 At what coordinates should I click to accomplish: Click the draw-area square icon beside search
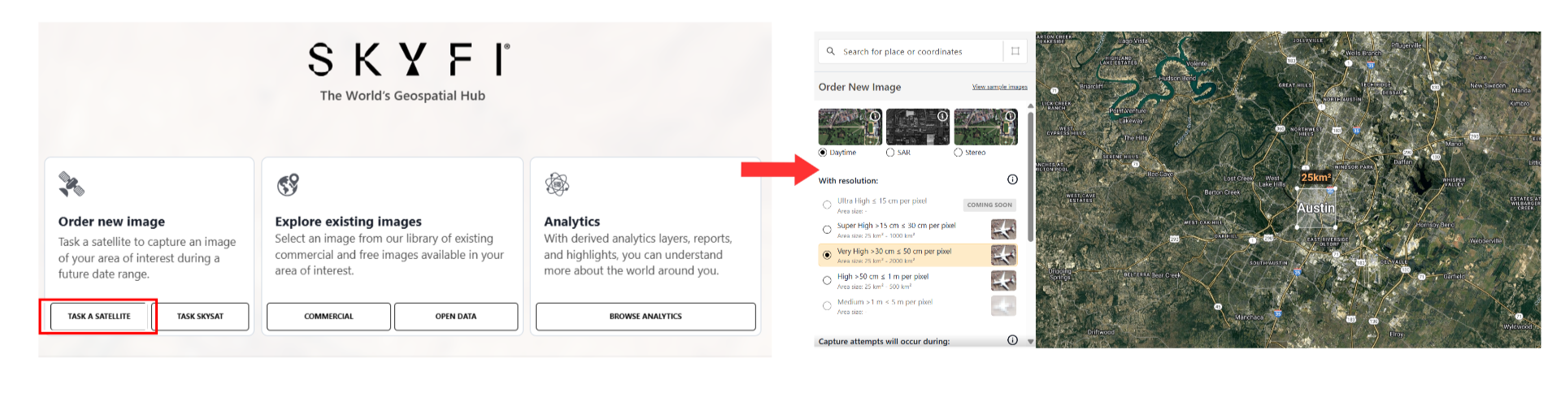pos(1015,51)
